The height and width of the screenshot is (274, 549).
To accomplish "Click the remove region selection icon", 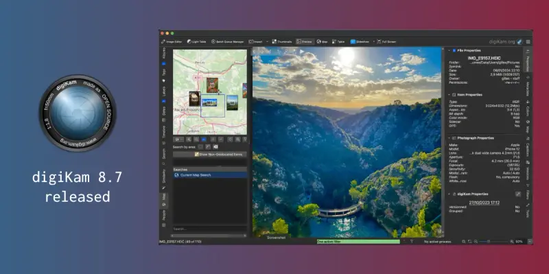I will [215, 147].
